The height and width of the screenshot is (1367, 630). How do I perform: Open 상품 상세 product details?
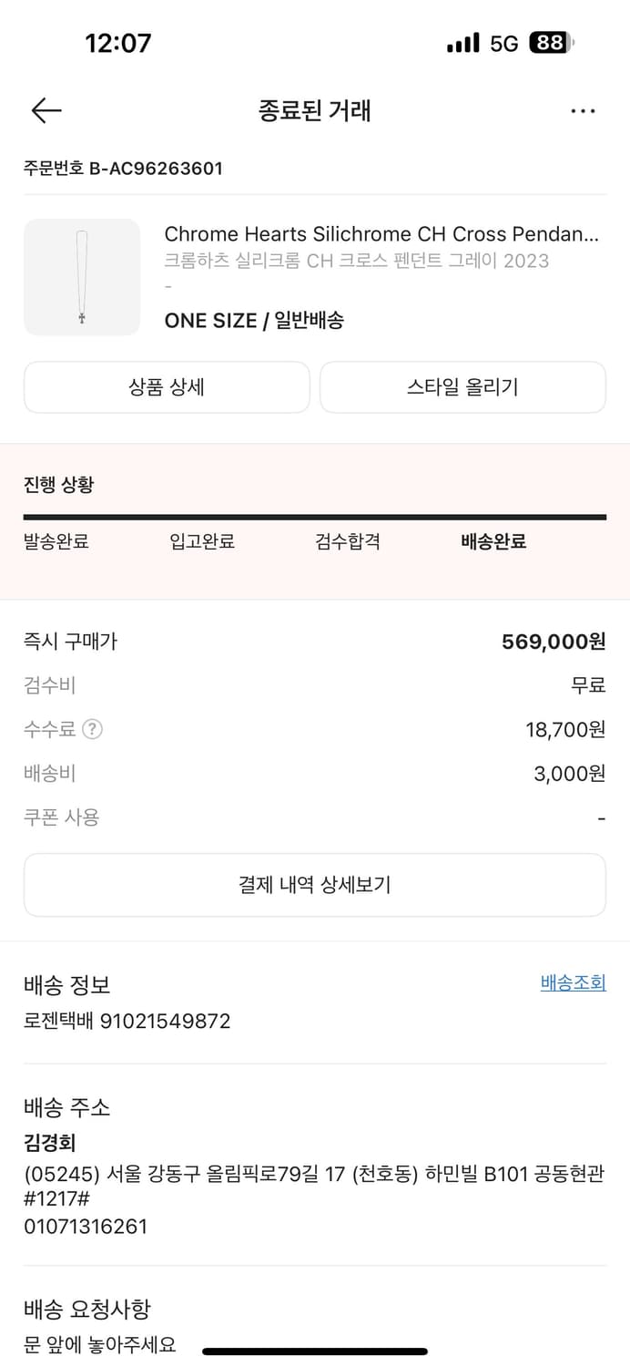pyautogui.click(x=167, y=386)
